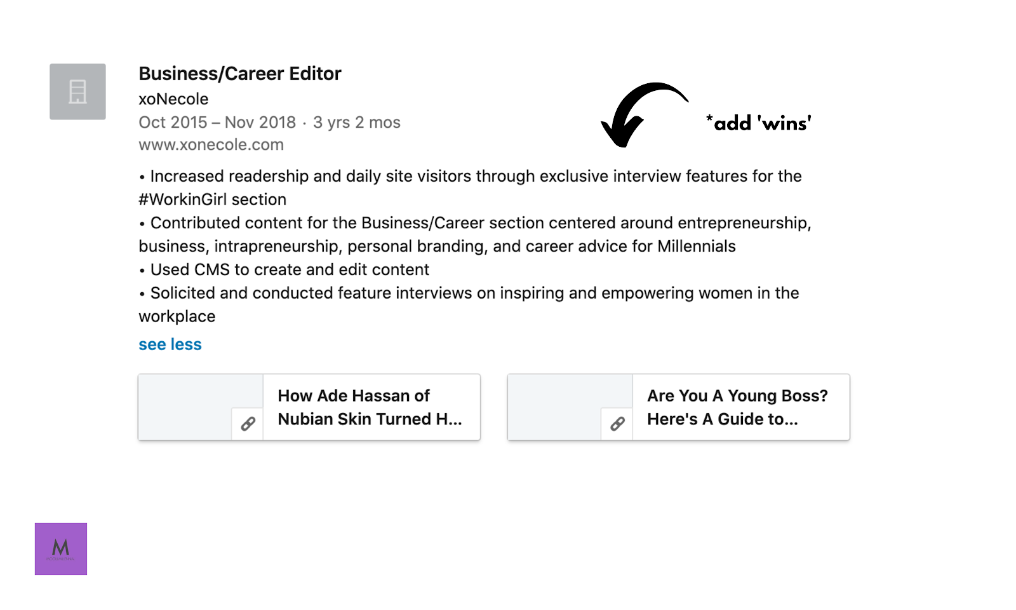The height and width of the screenshot is (610, 1016).
Task: Click the Increased readership bullet point
Action: [470, 187]
